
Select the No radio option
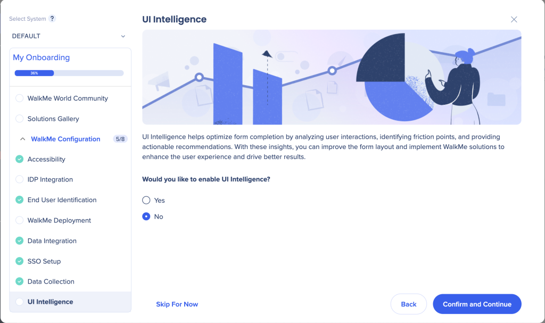(146, 217)
